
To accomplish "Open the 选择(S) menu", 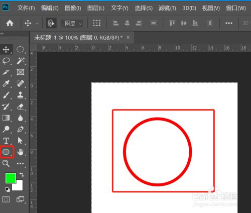I will (x=144, y=8).
